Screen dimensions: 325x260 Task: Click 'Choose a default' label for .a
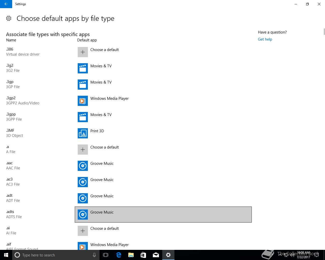[104, 147]
